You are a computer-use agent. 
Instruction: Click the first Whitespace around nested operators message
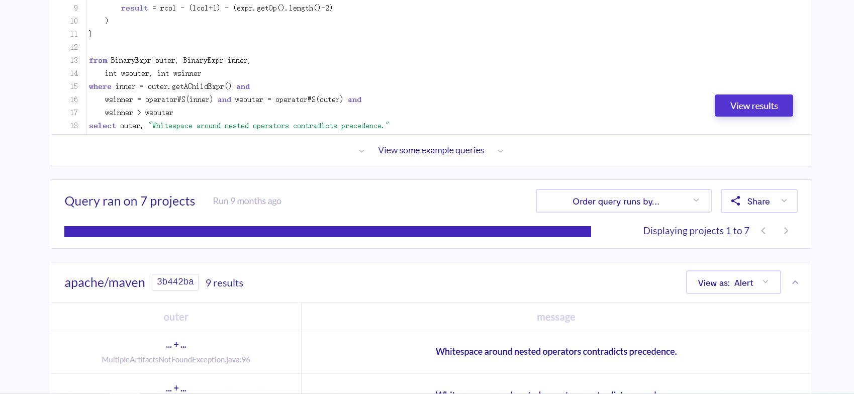556,351
